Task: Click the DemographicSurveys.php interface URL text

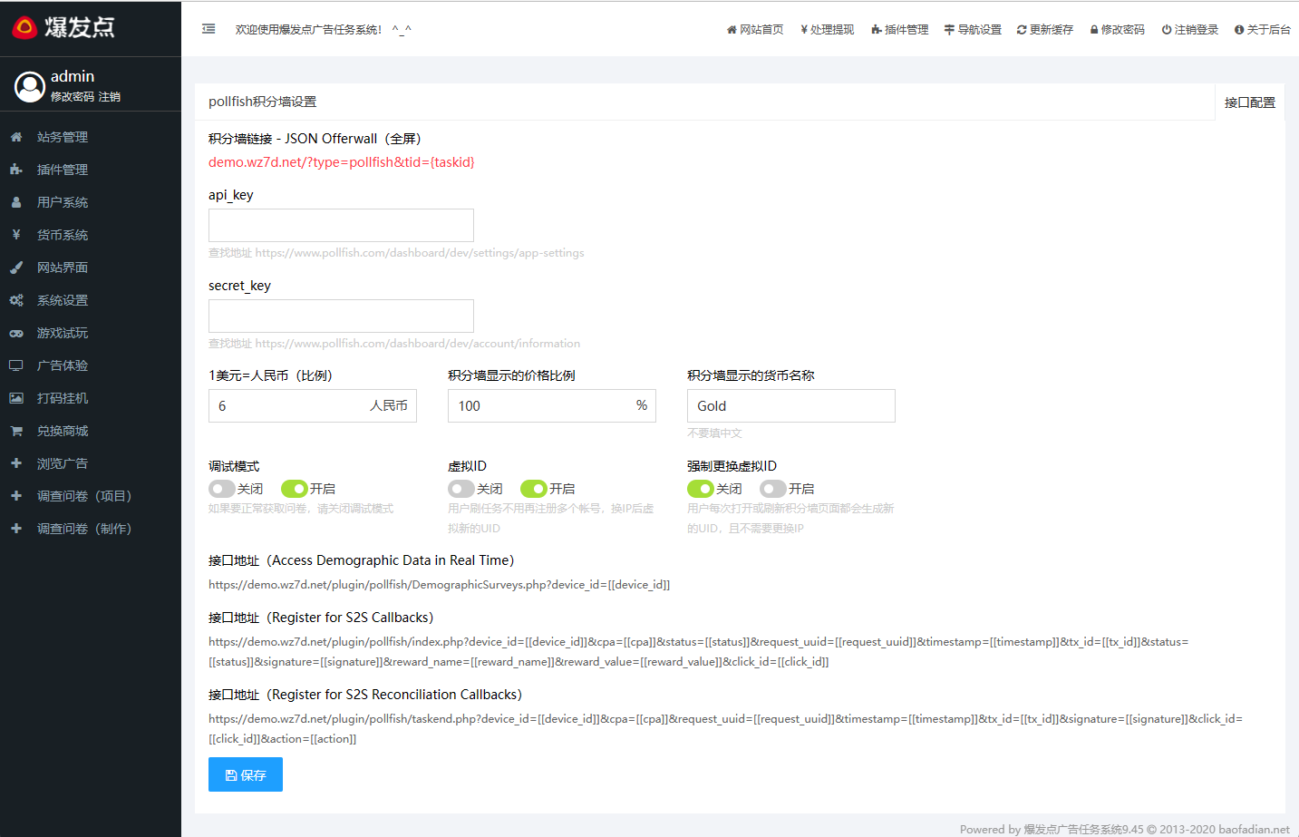Action: 440,585
